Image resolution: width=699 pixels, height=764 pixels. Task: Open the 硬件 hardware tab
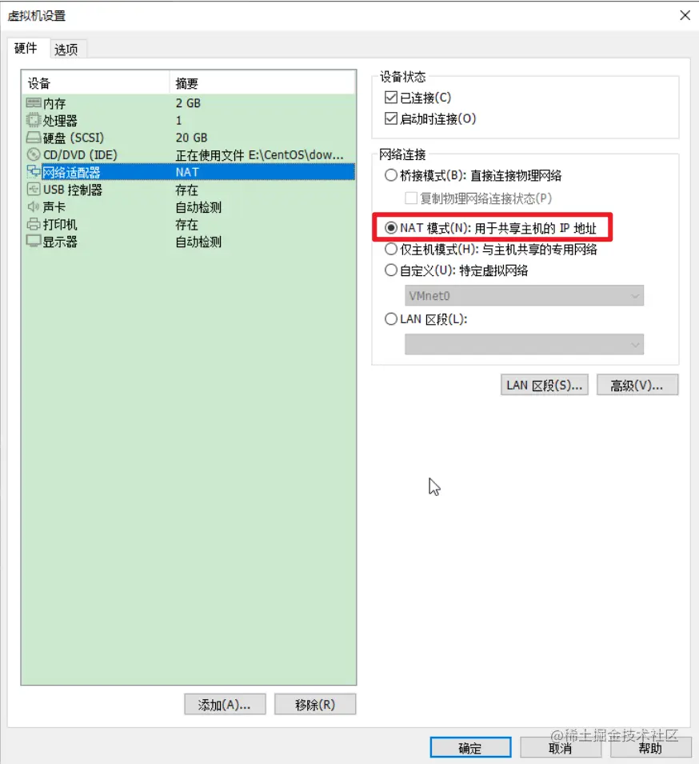coord(26,48)
